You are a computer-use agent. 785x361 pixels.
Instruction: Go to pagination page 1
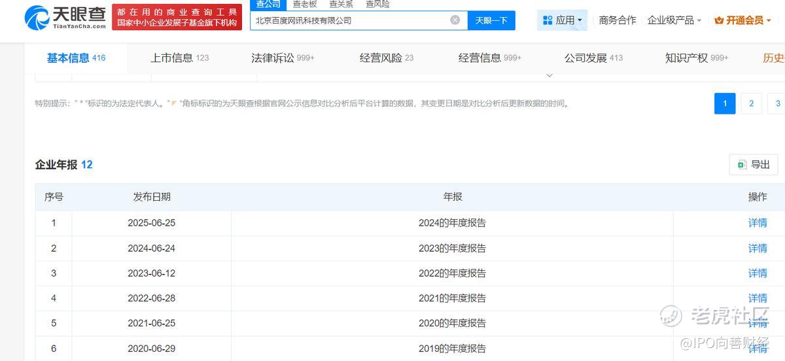[725, 103]
